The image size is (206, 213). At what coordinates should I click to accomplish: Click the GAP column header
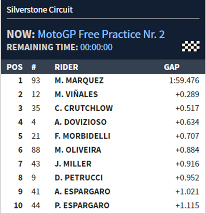[172, 67]
